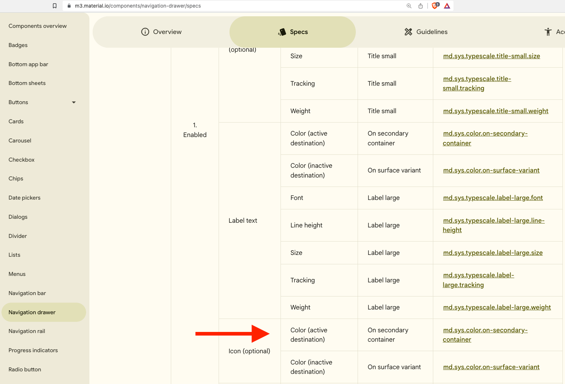565x384 pixels.
Task: Click the padlock icon before the URL
Action: [69, 6]
